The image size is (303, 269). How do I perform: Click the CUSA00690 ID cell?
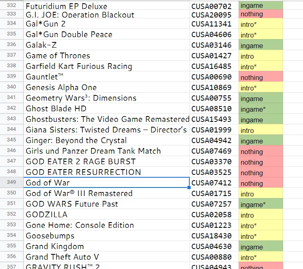[214, 77]
